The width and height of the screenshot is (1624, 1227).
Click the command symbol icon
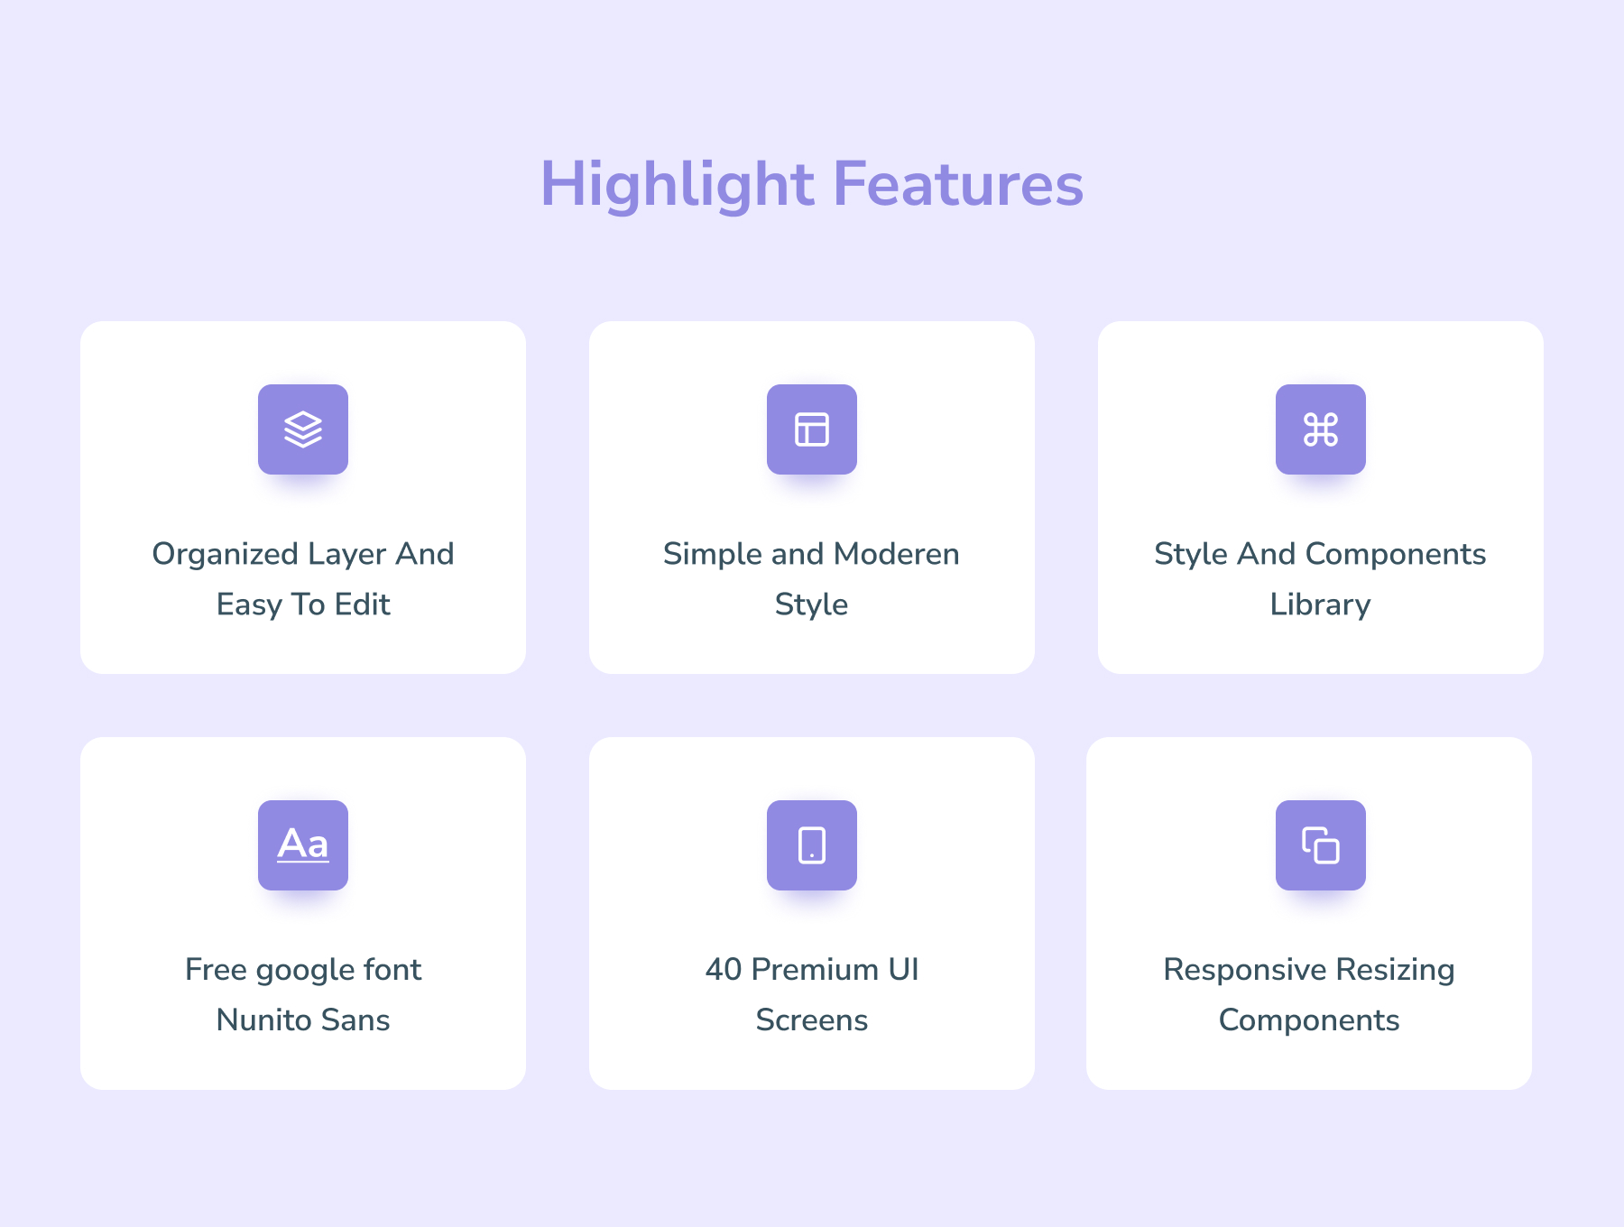point(1321,429)
